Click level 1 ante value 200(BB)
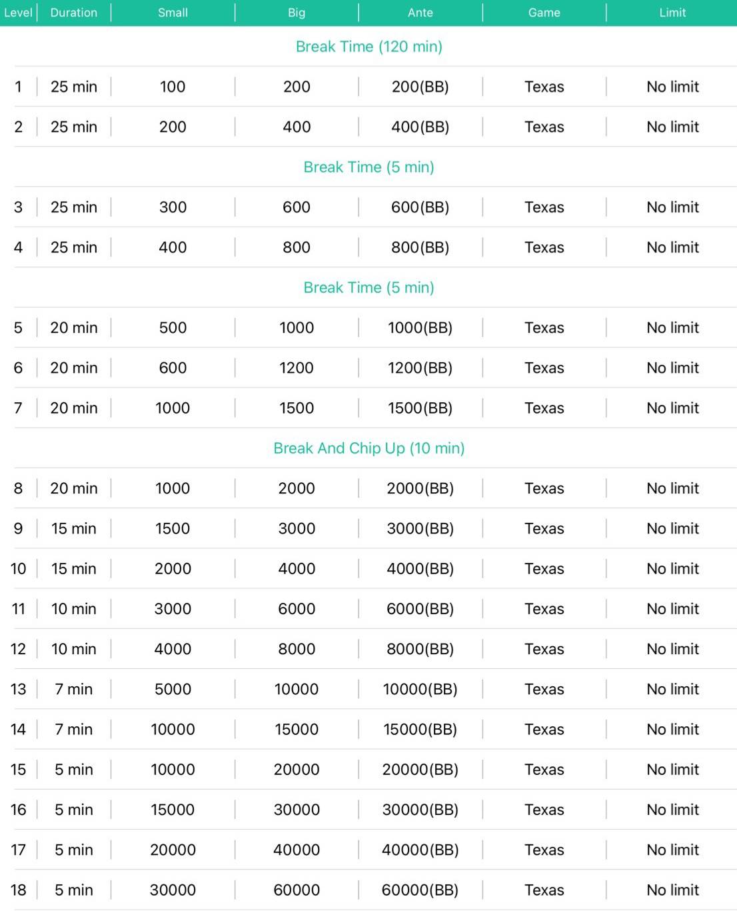This screenshot has height=911, width=737. point(420,87)
